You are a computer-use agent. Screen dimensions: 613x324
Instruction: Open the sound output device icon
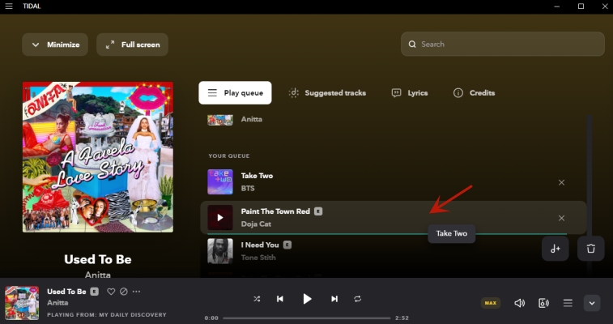pyautogui.click(x=543, y=303)
